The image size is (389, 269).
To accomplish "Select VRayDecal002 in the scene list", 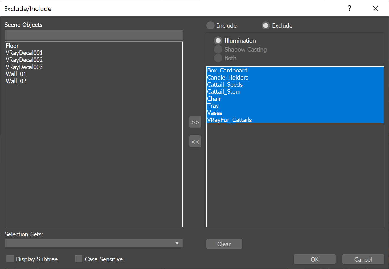I will (24, 60).
